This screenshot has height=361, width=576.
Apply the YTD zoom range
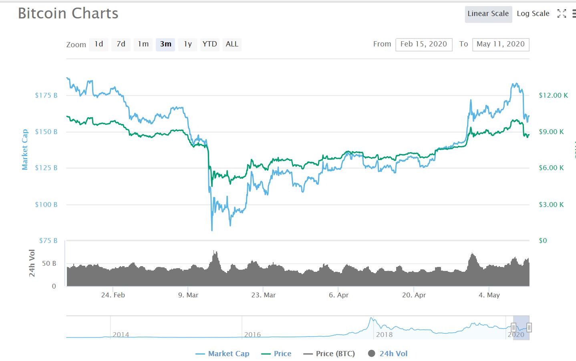(209, 44)
